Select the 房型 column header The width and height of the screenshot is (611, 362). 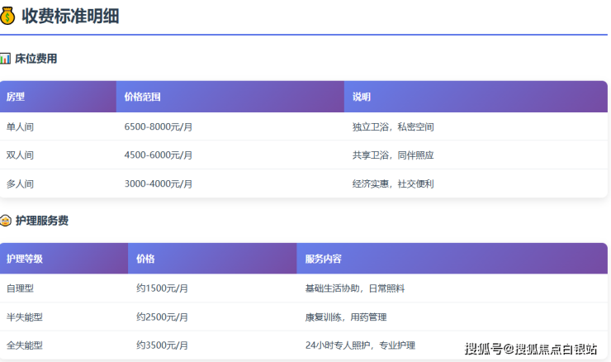click(16, 97)
